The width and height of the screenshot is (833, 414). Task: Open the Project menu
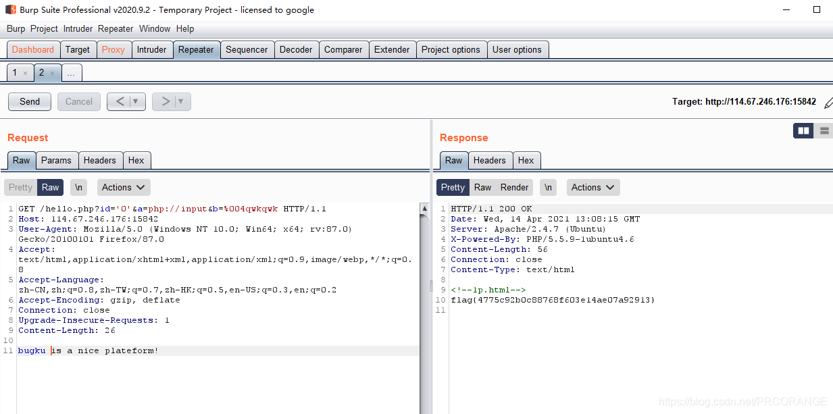(44, 28)
